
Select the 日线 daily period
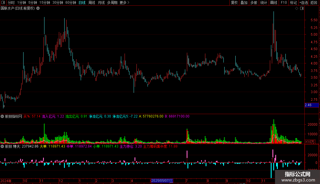click(82, 3)
